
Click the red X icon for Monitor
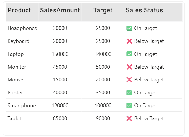(x=129, y=67)
